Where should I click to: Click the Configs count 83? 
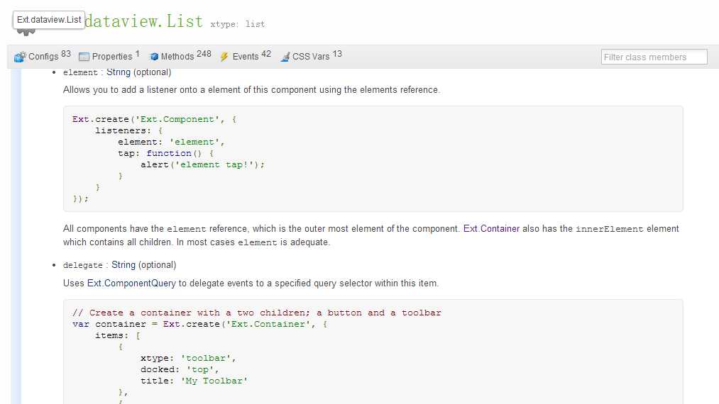coord(66,54)
